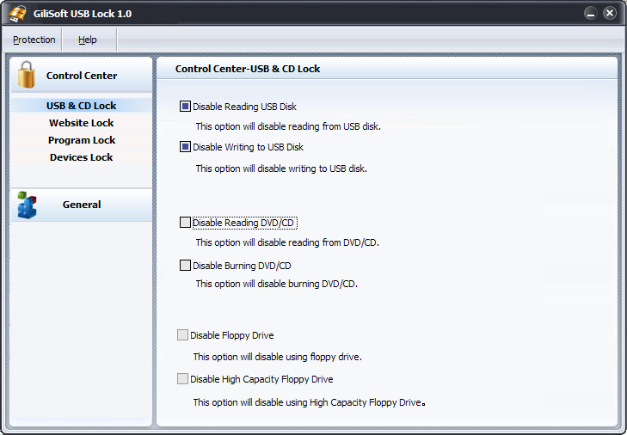
Task: Click the 'disable reading from USB disk' description
Action: [288, 126]
